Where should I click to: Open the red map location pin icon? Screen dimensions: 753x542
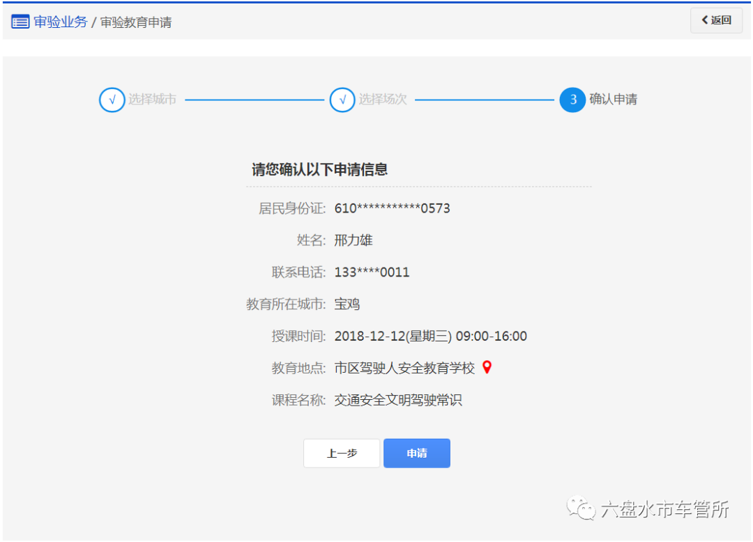click(486, 367)
